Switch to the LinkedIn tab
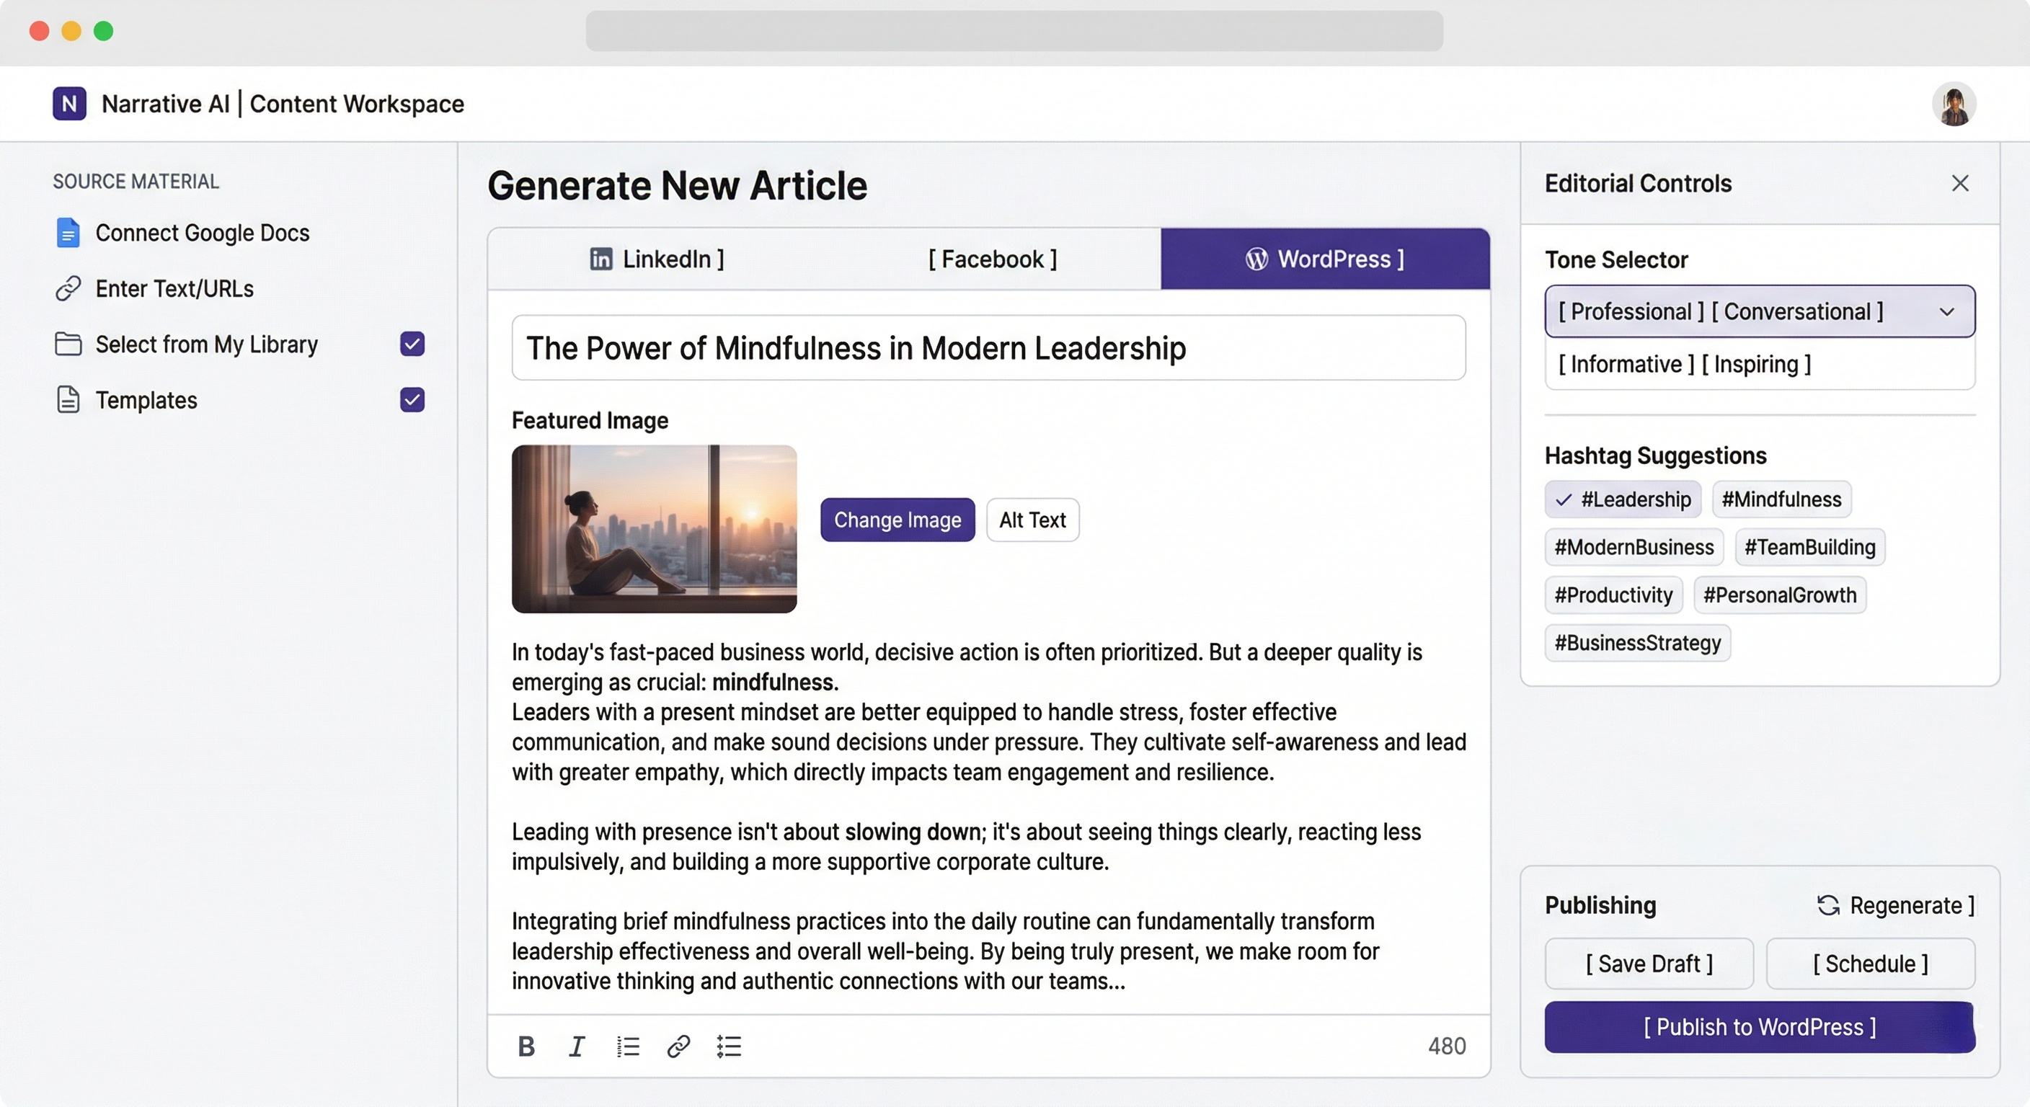2030x1107 pixels. tap(657, 259)
